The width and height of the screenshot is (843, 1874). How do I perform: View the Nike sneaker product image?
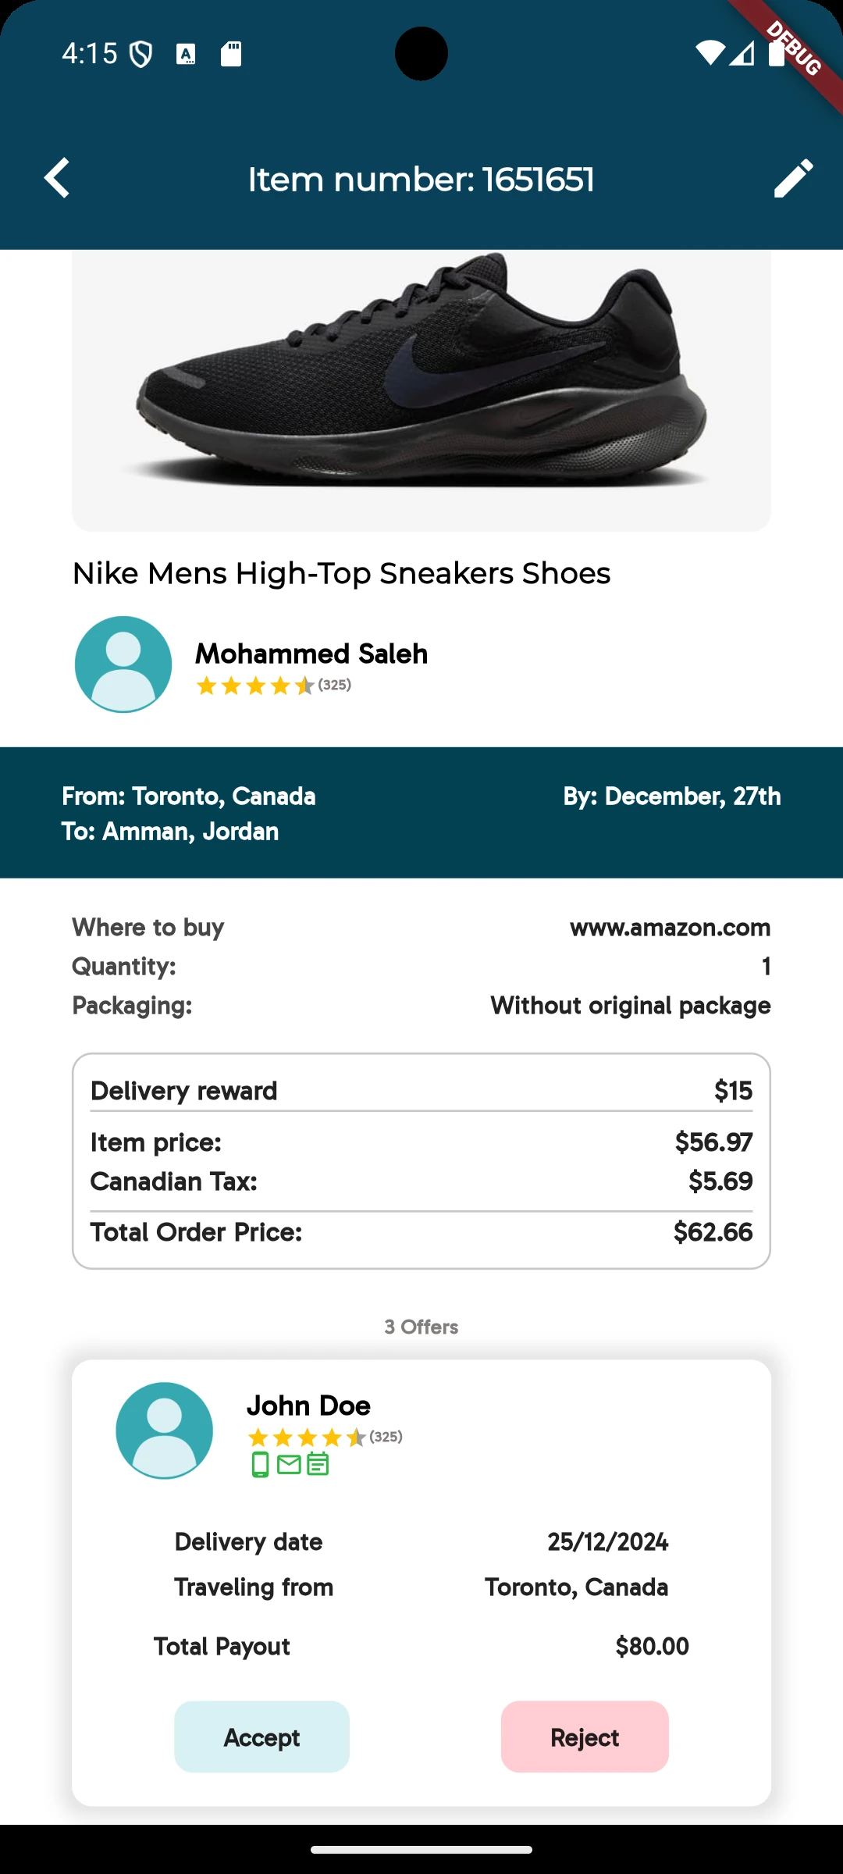(421, 390)
